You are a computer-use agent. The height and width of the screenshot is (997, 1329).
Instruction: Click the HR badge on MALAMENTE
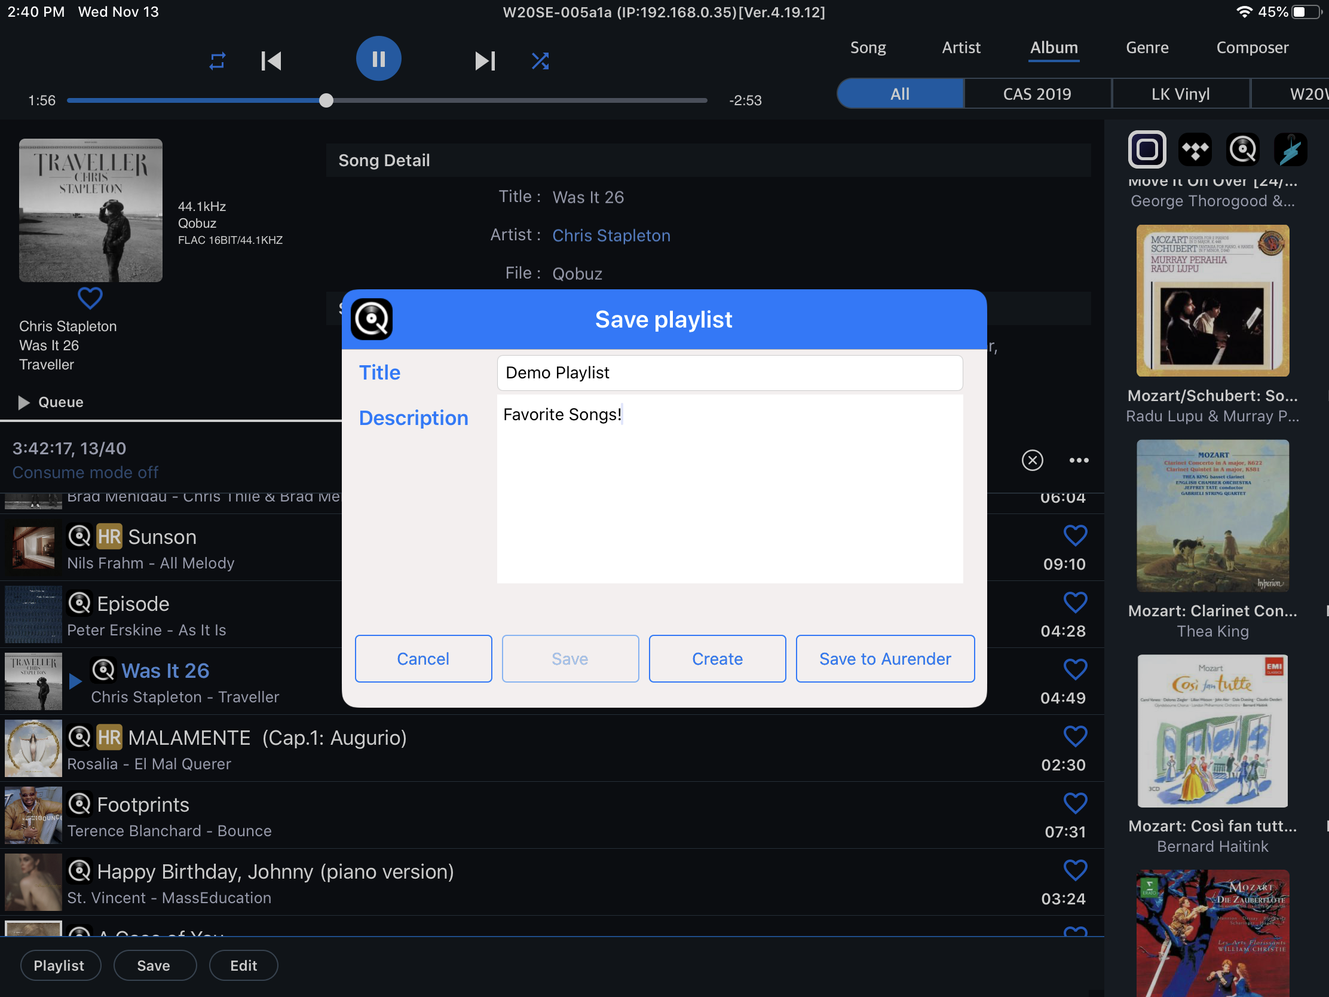109,738
